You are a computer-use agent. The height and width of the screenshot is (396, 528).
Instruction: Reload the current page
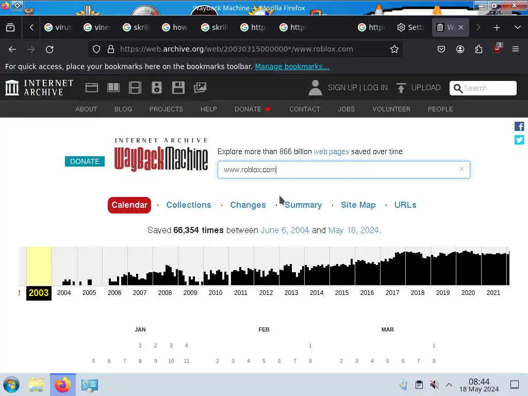tap(49, 49)
